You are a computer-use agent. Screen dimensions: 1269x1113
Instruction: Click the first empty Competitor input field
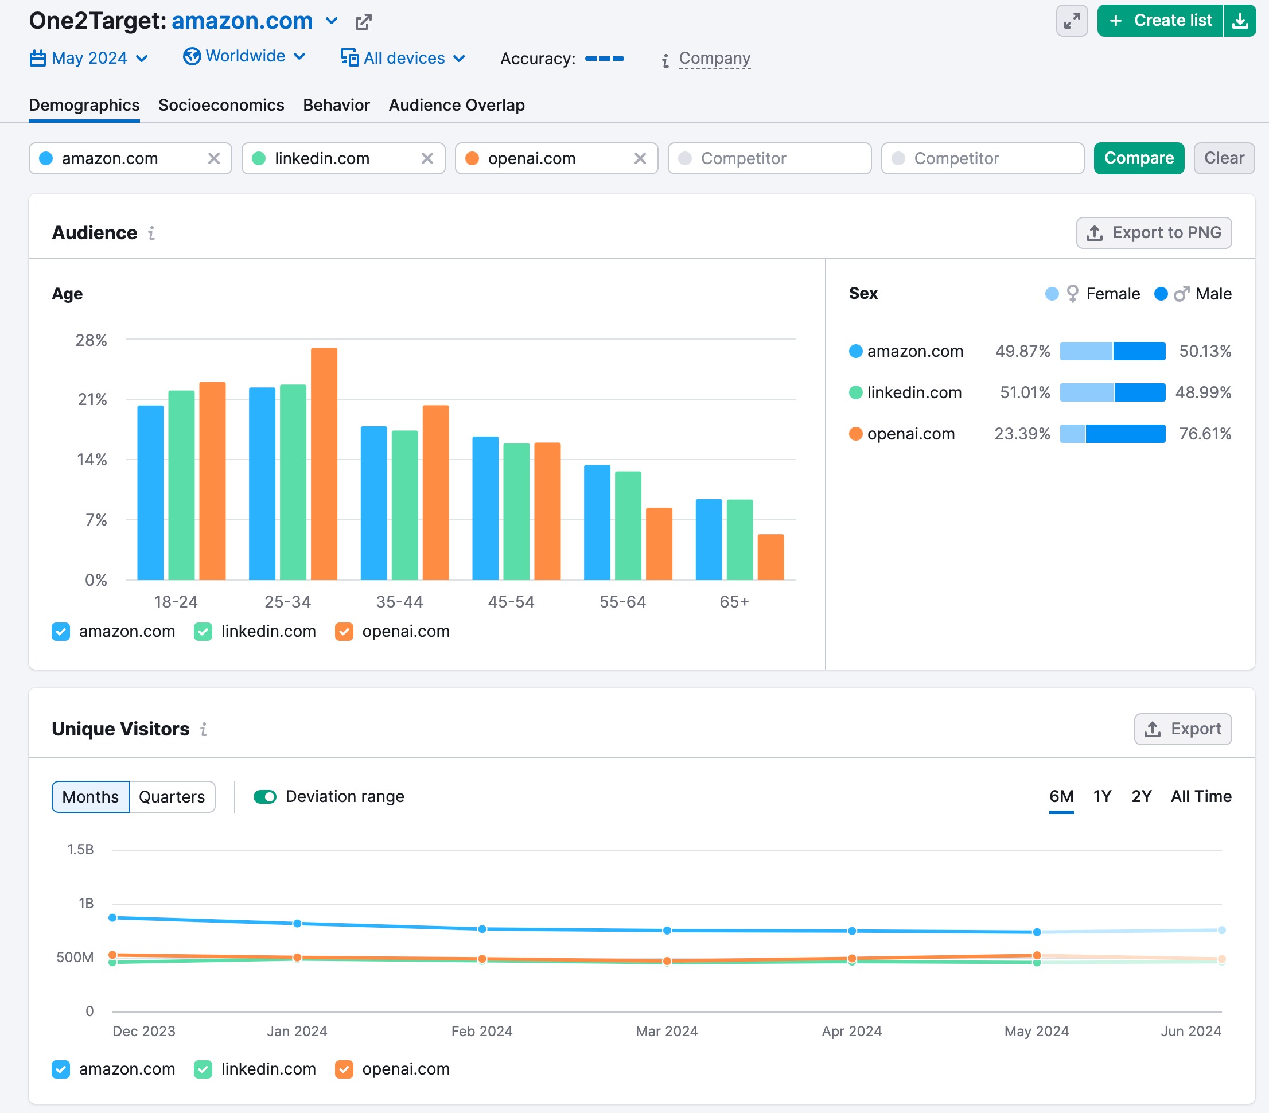point(769,158)
